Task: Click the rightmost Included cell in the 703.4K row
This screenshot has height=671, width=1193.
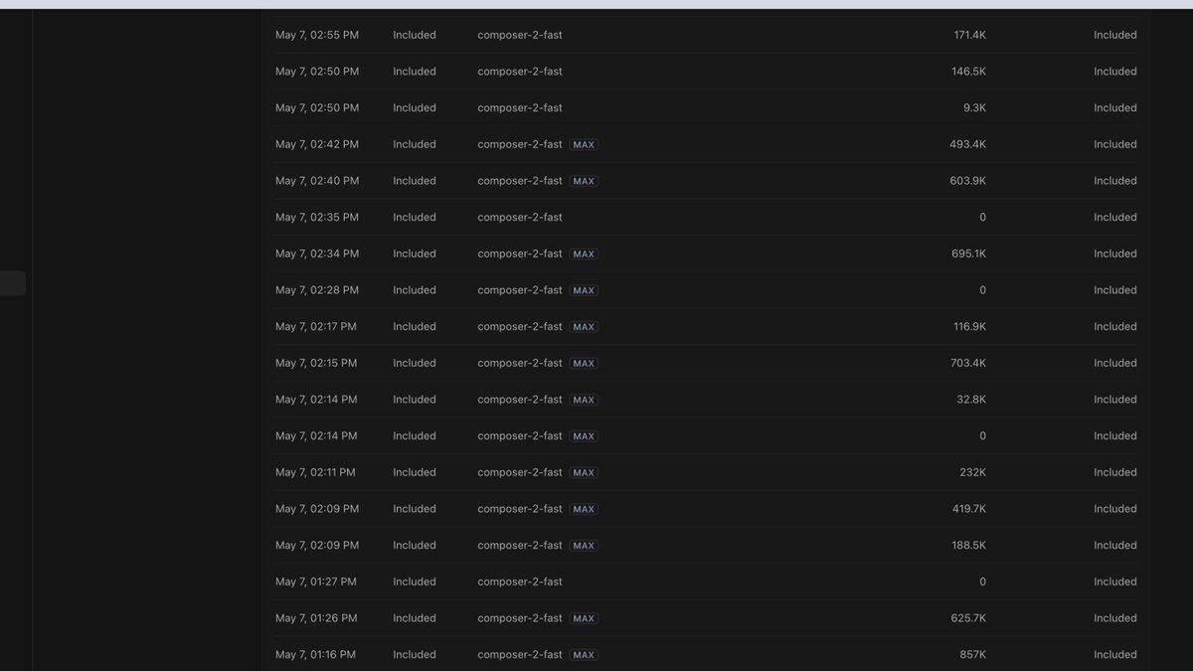Action: click(x=1115, y=363)
